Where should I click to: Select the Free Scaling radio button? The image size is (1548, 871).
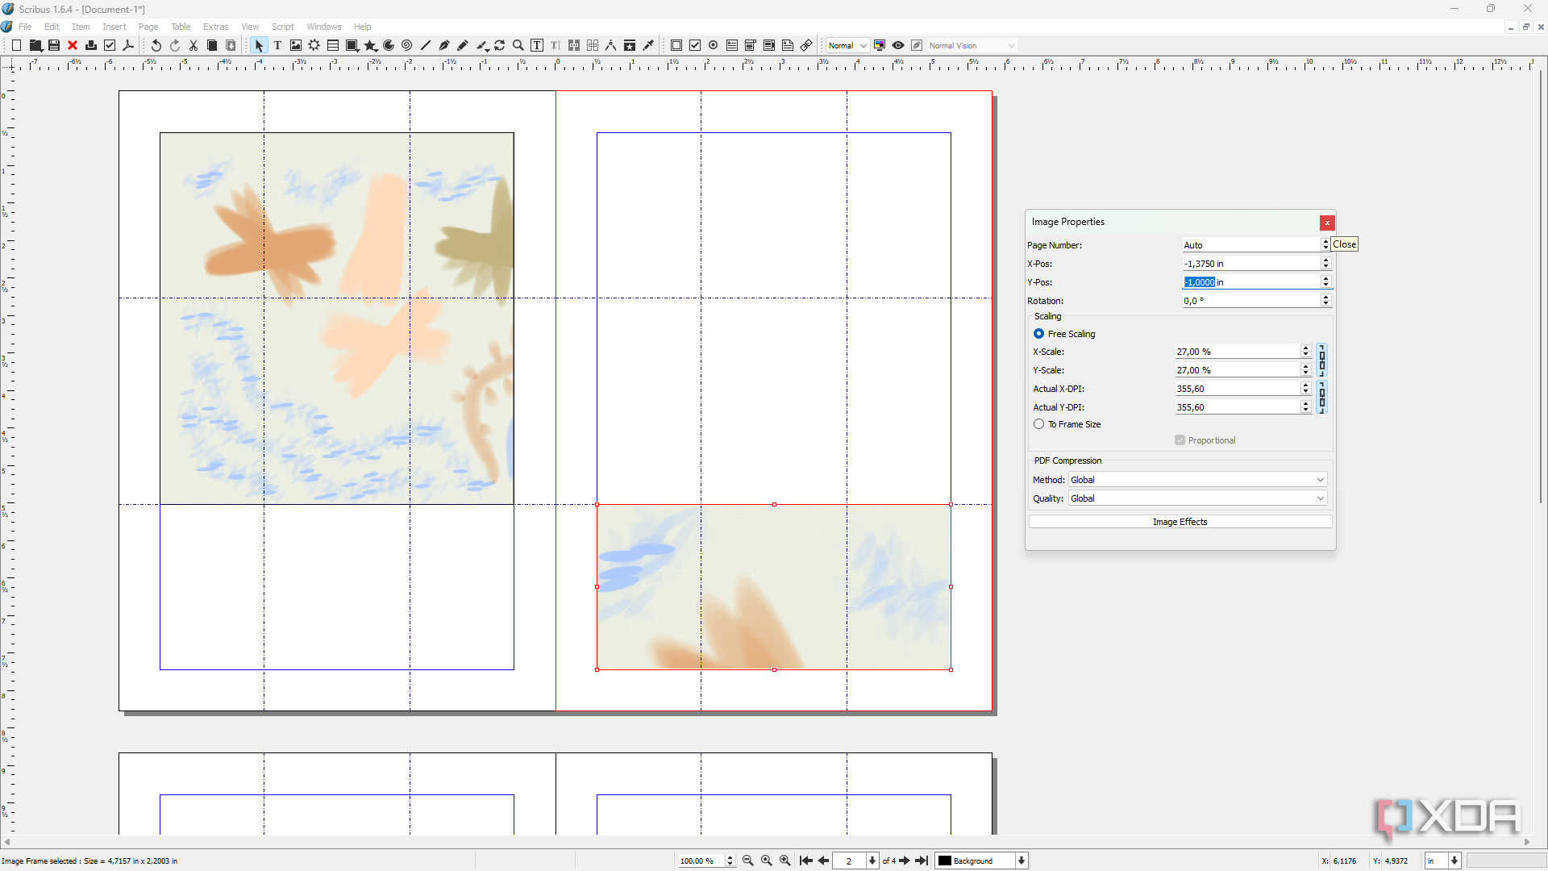coord(1038,334)
